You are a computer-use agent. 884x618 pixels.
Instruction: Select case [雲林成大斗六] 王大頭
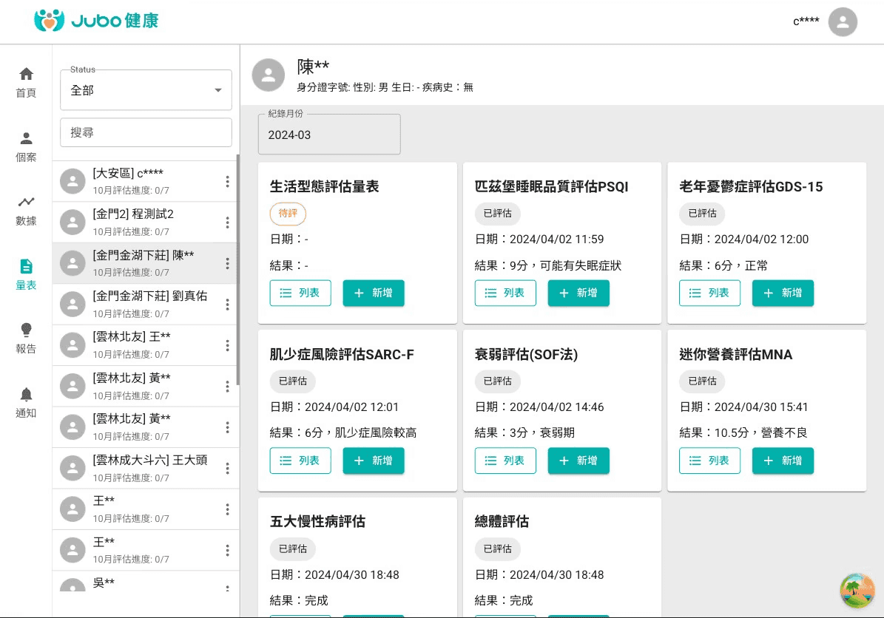(x=146, y=468)
